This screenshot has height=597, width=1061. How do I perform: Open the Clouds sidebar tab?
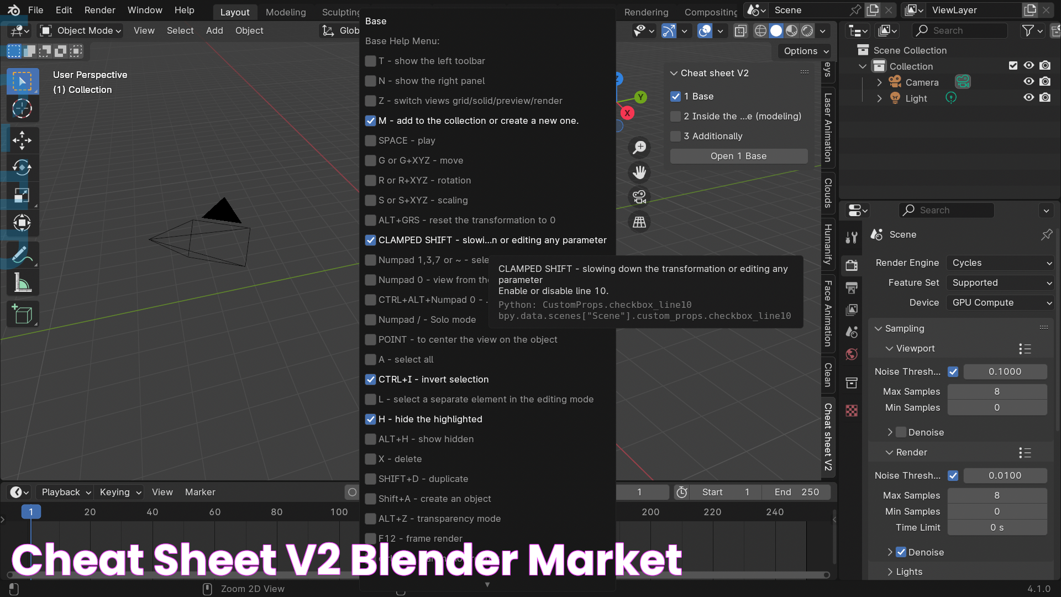click(x=828, y=193)
